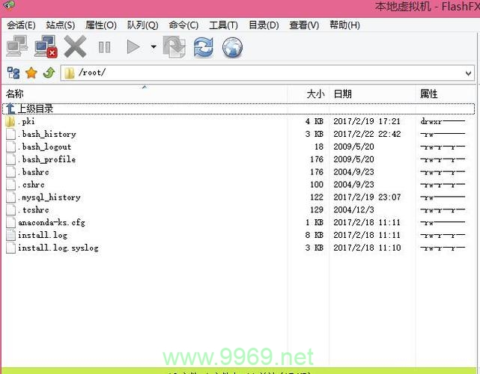
Task: Click the file icon beside anaconda-ks.cfg
Action: tap(10, 223)
